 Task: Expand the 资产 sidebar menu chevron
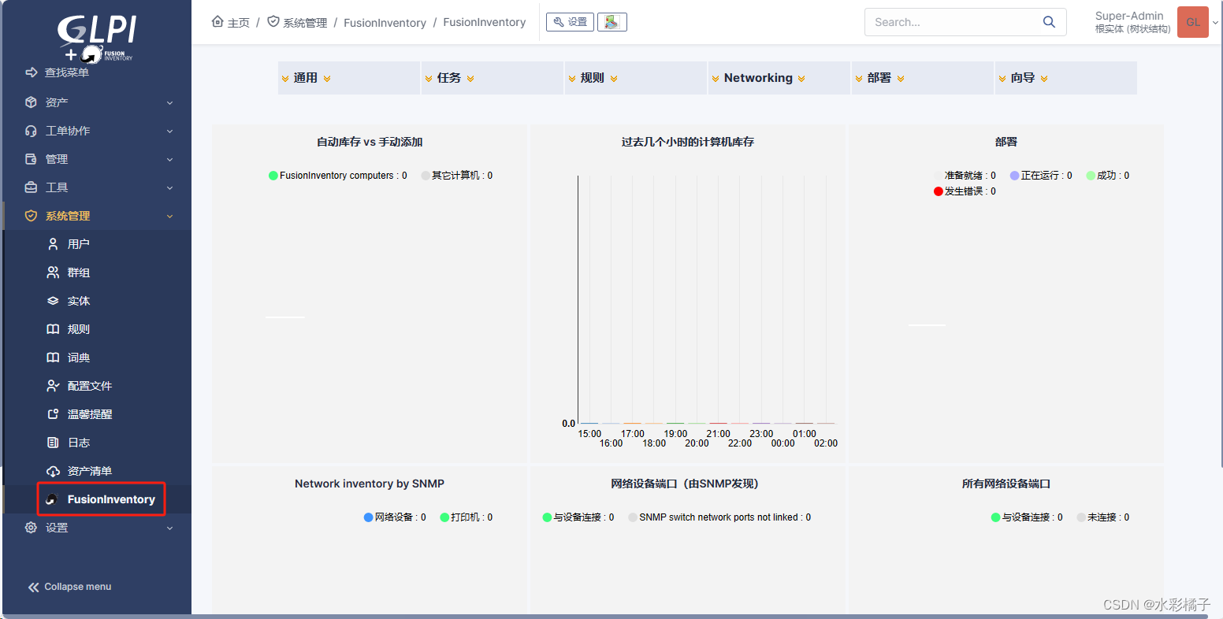click(x=169, y=103)
